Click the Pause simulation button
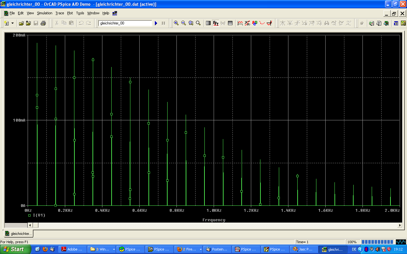 [x=163, y=23]
